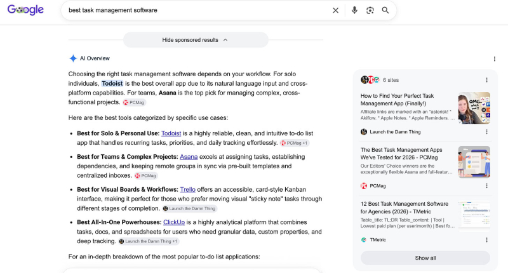Viewport: 508px width, 273px height.
Task: Click PCMag citation chip after intro paragraph
Action: (x=134, y=102)
